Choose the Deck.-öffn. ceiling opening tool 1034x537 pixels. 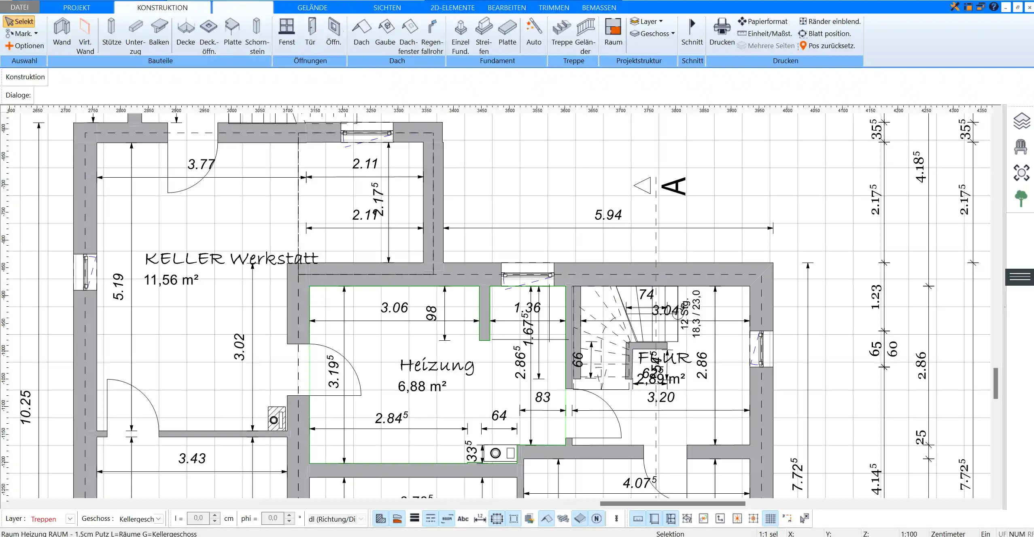(x=209, y=36)
